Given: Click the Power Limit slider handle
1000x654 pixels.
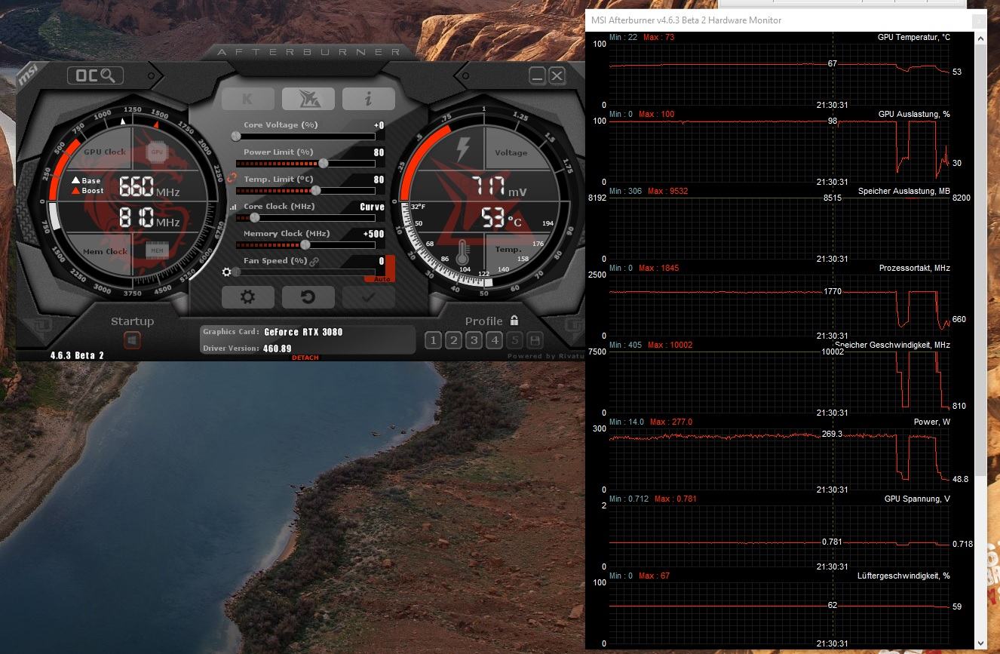Looking at the screenshot, I should 324,163.
